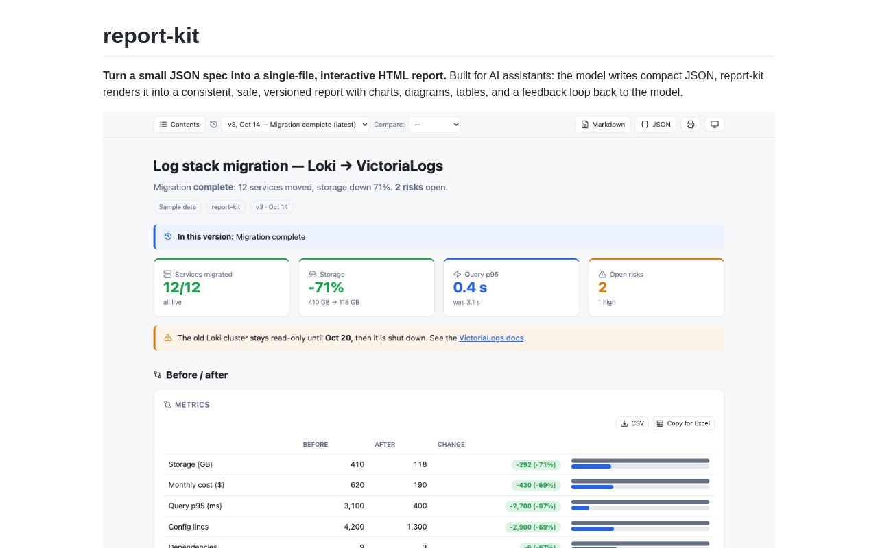Click the report-kit tag chip
Viewport: 878px width, 548px height.
click(226, 207)
